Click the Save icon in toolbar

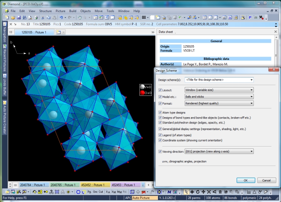18,18
